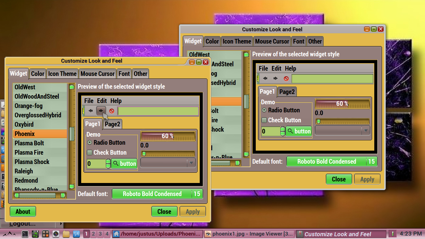Image resolution: width=425 pixels, height=239 pixels.
Task: Select Plasma Bolt widget style in the list
Action: pos(40,143)
